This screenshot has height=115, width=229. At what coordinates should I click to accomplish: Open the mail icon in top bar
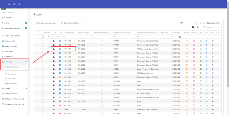click(20, 4)
